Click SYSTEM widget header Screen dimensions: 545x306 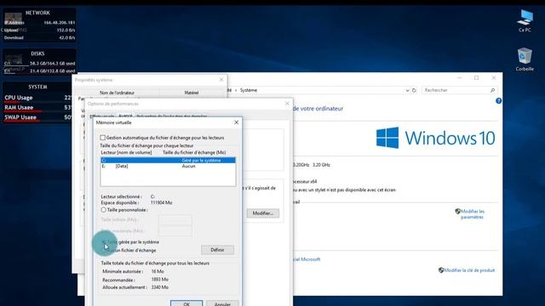(x=37, y=87)
